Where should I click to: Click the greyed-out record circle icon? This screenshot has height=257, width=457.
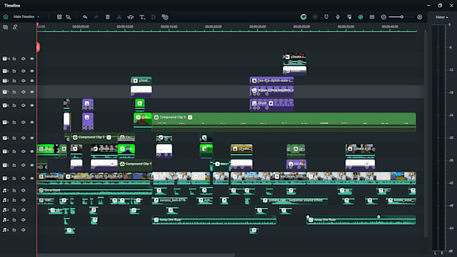pyautogui.click(x=315, y=17)
